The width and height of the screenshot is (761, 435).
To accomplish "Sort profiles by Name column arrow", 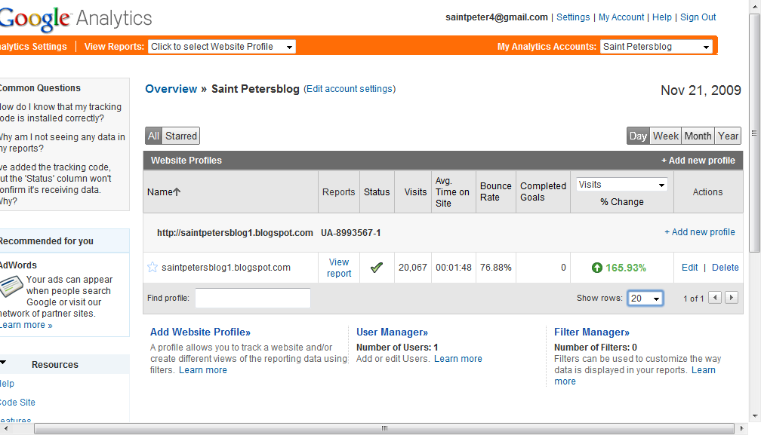I will pyautogui.click(x=177, y=191).
